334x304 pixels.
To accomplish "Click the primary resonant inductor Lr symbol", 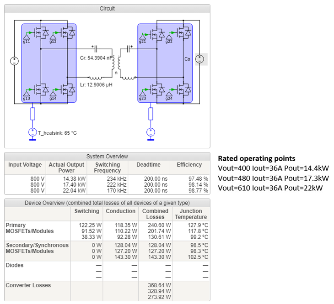I will [95, 78].
